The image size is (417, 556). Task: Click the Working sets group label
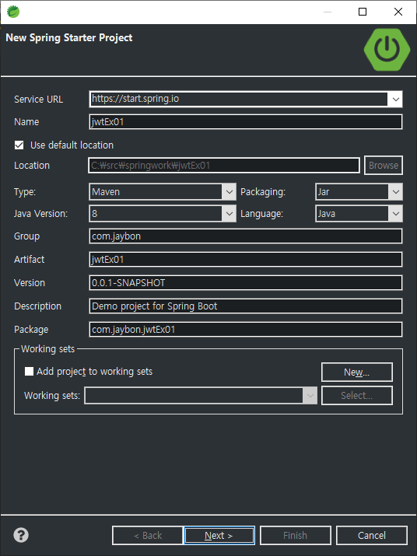(48, 349)
